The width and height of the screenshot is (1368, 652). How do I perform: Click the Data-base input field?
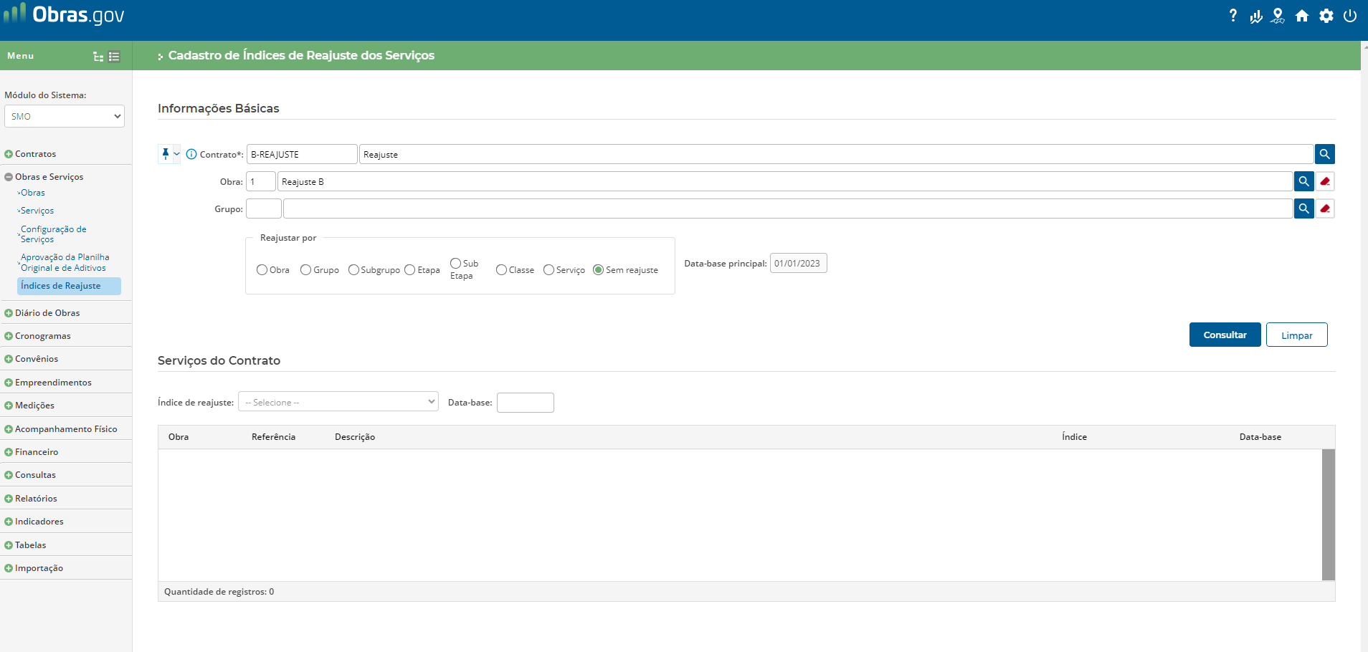coord(525,403)
